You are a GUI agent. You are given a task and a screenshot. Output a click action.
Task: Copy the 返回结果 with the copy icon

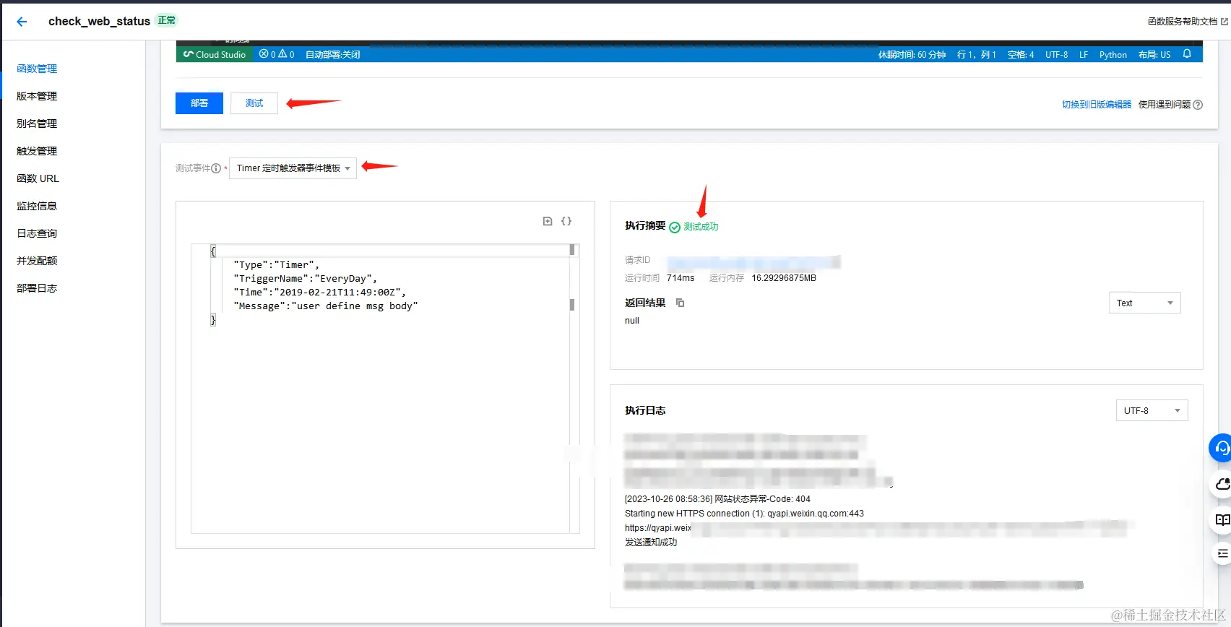[680, 303]
